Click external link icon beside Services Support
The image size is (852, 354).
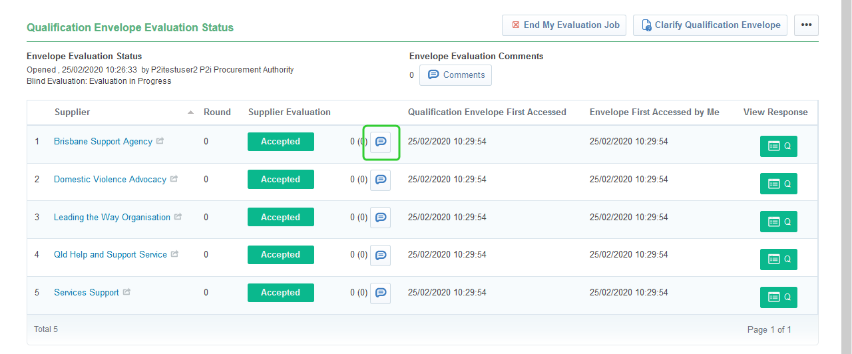126,292
